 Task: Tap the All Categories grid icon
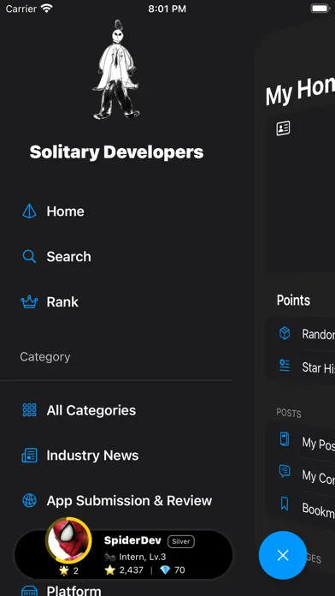pyautogui.click(x=29, y=410)
